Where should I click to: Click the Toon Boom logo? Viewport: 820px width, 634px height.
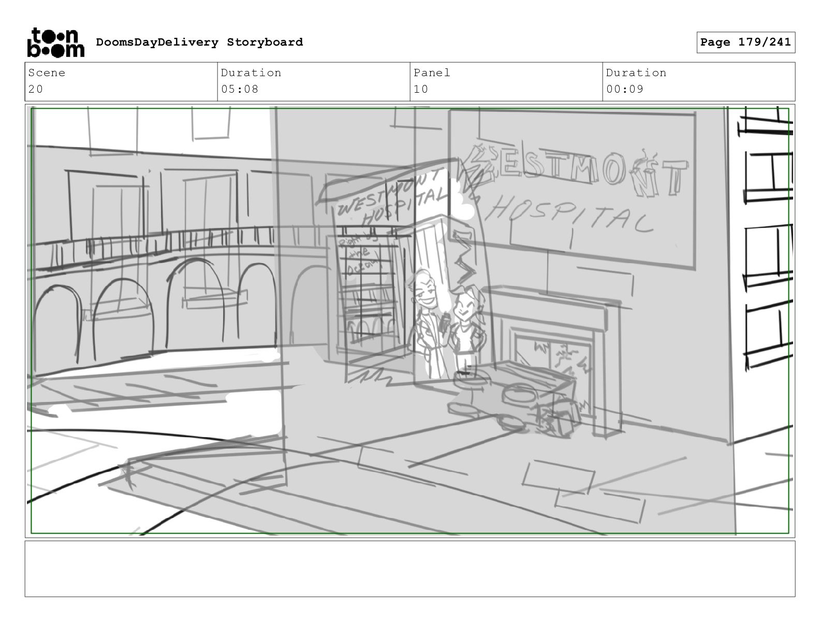(x=55, y=42)
